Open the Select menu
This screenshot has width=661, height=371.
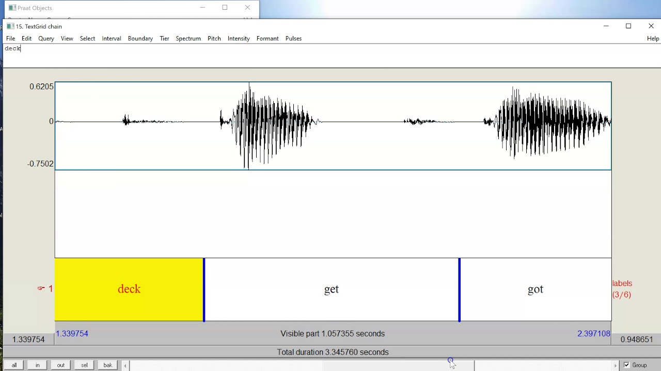click(87, 39)
